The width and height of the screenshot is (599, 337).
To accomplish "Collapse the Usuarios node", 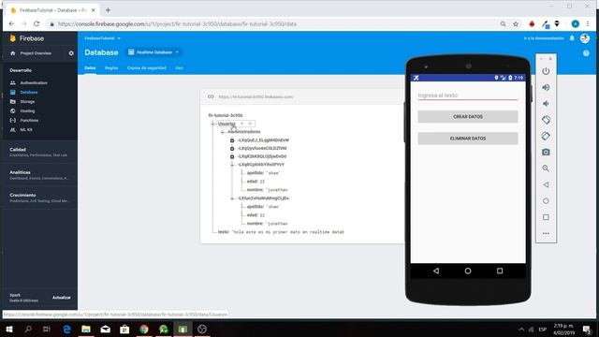I will click(x=212, y=124).
